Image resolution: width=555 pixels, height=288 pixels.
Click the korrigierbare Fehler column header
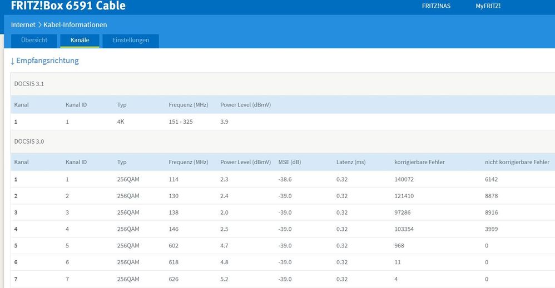click(x=419, y=162)
